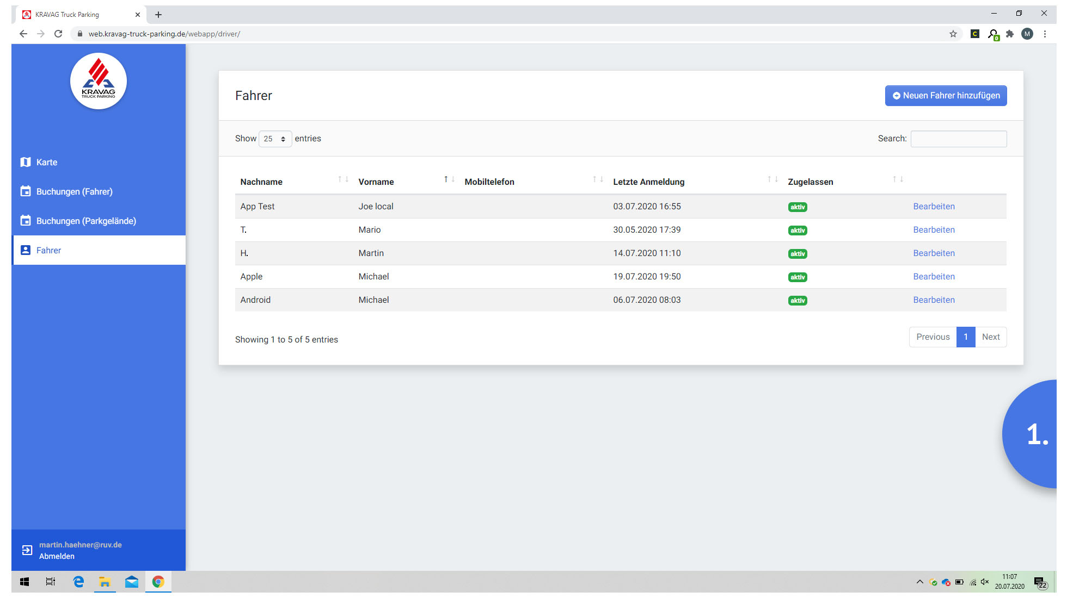Click the Abmelden logout icon
The width and height of the screenshot is (1067, 598).
pyautogui.click(x=27, y=550)
